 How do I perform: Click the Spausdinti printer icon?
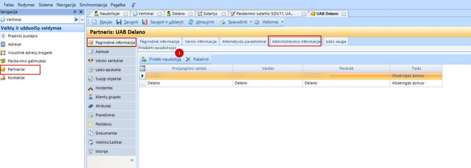click(x=223, y=22)
